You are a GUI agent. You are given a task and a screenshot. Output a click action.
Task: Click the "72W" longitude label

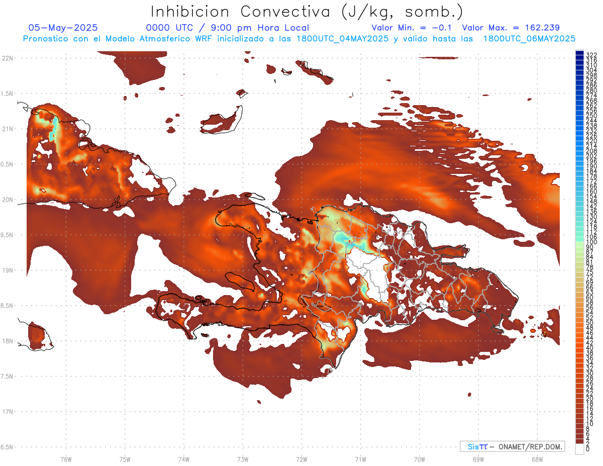click(301, 459)
